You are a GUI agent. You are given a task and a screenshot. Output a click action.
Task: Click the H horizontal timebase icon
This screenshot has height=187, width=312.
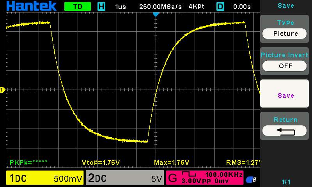click(x=101, y=7)
